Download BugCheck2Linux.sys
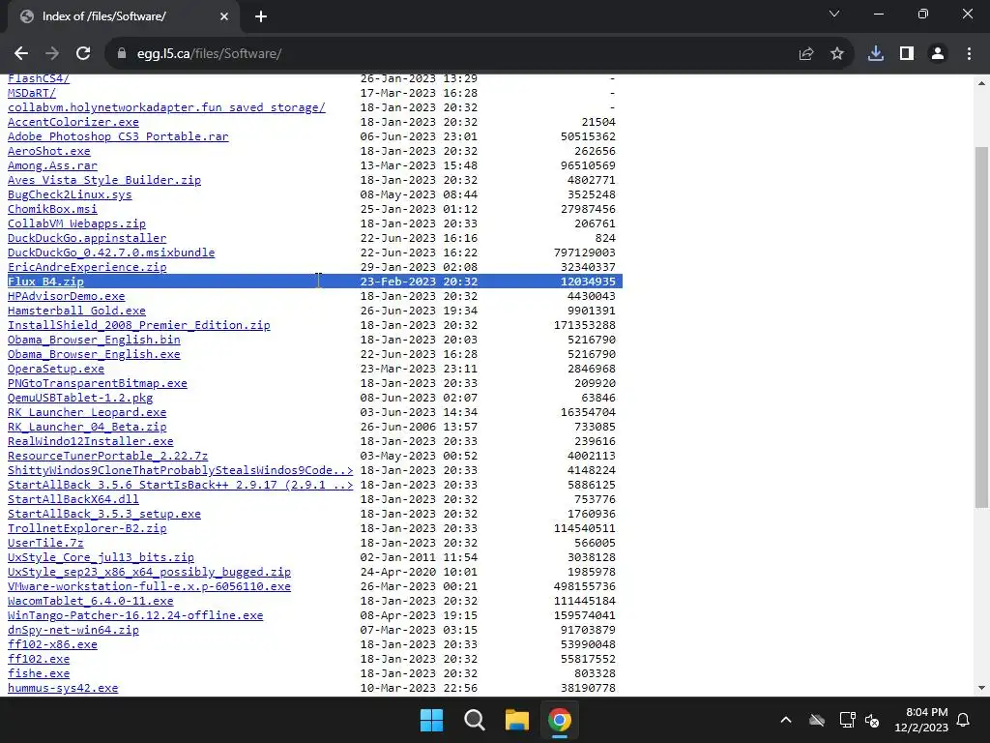Screen dimensions: 990x743 (70, 194)
